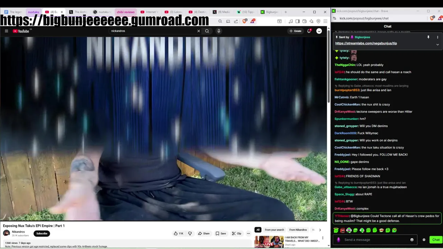Open YouTube account avatar menu
The height and width of the screenshot is (249, 443).
coord(319,31)
